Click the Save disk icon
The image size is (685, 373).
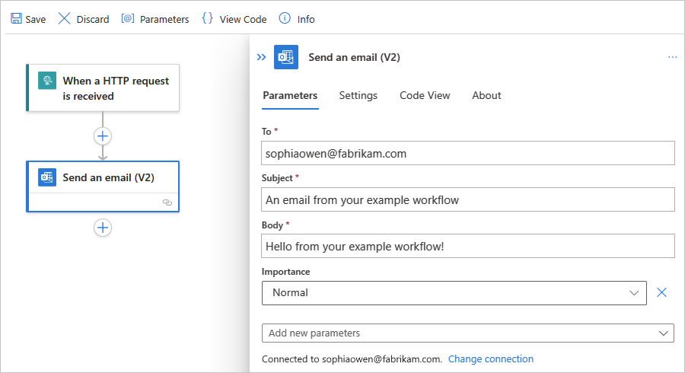coord(15,19)
